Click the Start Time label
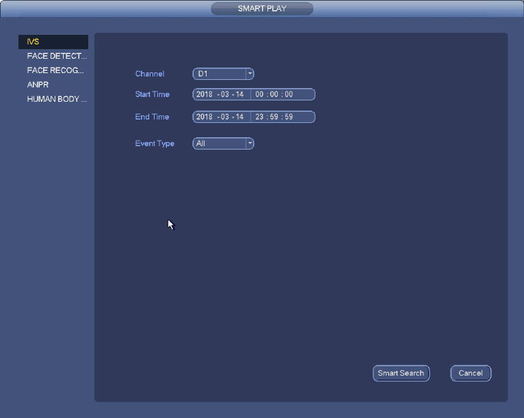524x418 pixels. tap(152, 94)
